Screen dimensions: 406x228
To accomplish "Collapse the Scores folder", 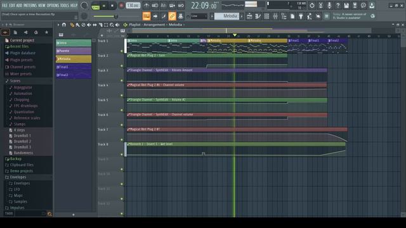I will (x=15, y=81).
